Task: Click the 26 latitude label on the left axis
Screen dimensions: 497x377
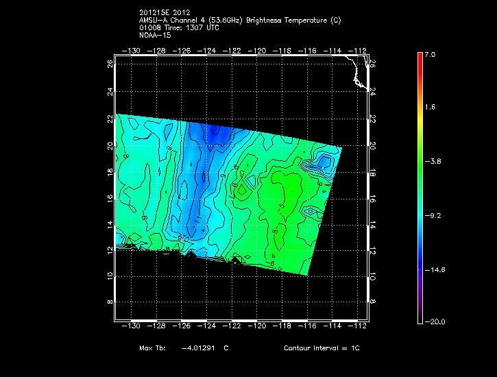Action: pos(109,64)
